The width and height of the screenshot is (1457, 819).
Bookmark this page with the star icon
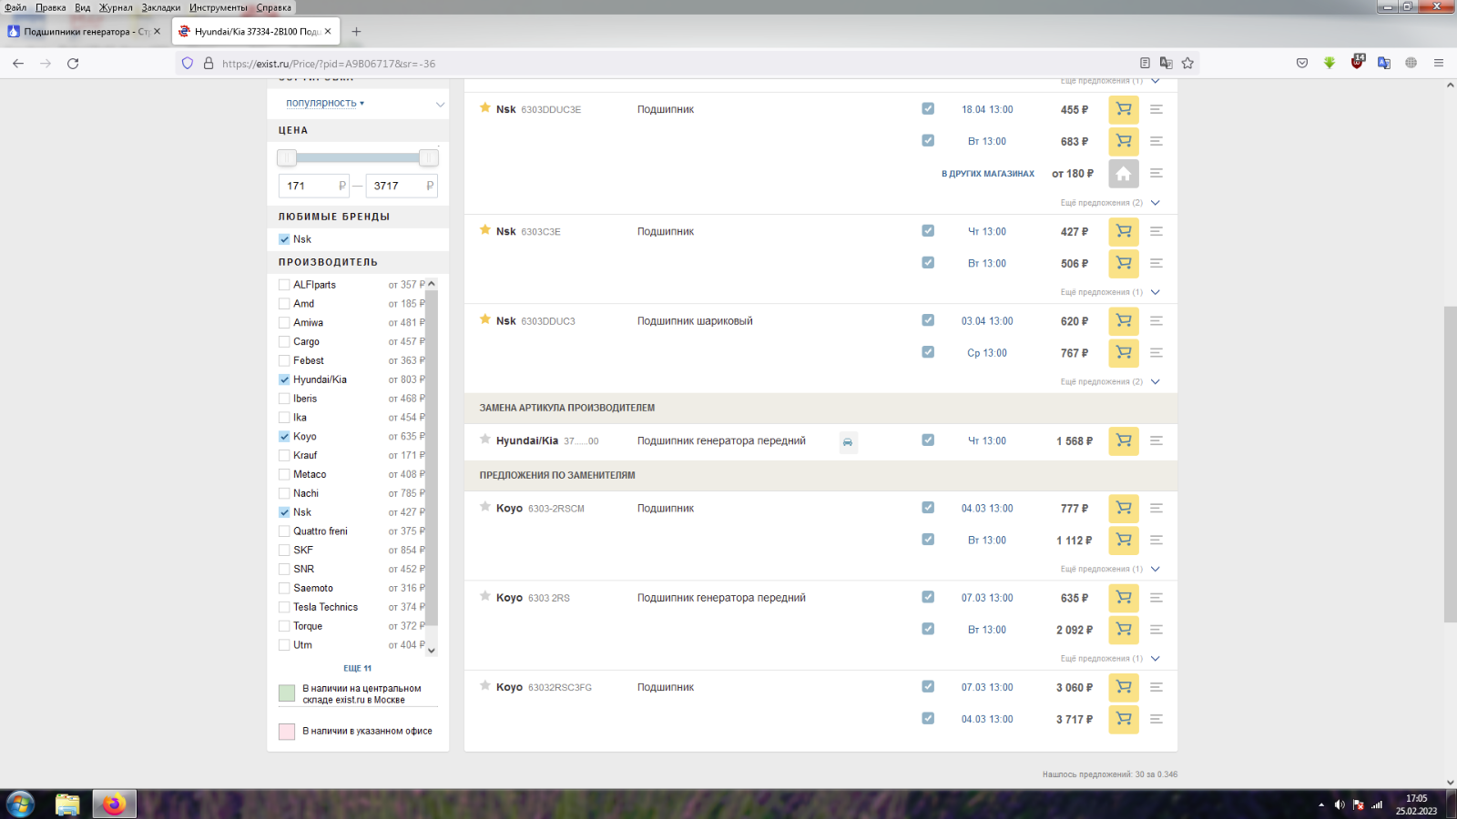click(1187, 63)
